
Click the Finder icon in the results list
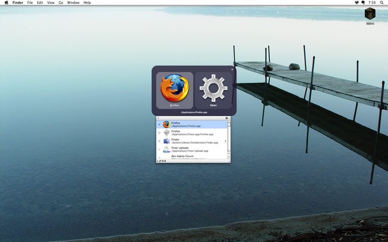(x=167, y=141)
